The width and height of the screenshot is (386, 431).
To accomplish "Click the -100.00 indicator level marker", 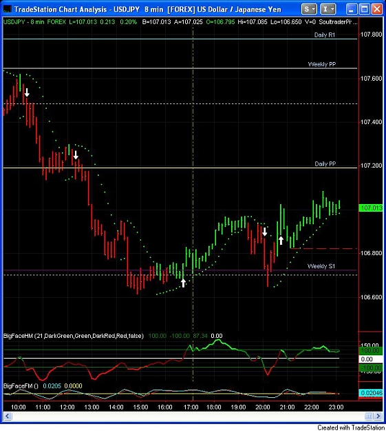I will (370, 368).
